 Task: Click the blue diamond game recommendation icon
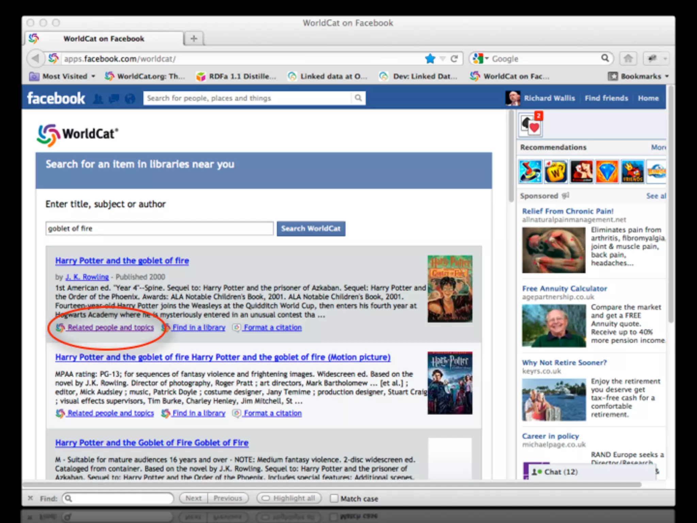coord(607,171)
